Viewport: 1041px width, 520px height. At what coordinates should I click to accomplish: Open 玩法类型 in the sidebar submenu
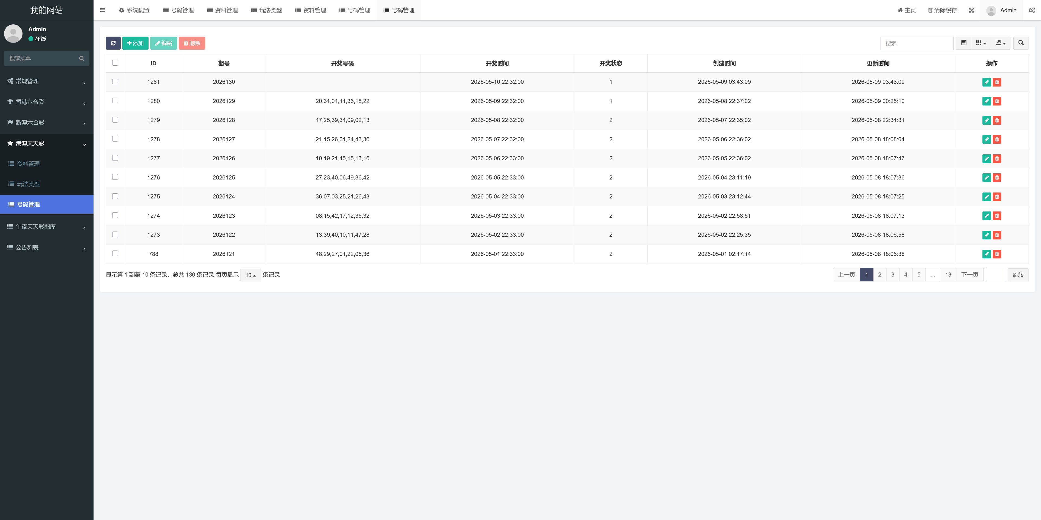46,184
